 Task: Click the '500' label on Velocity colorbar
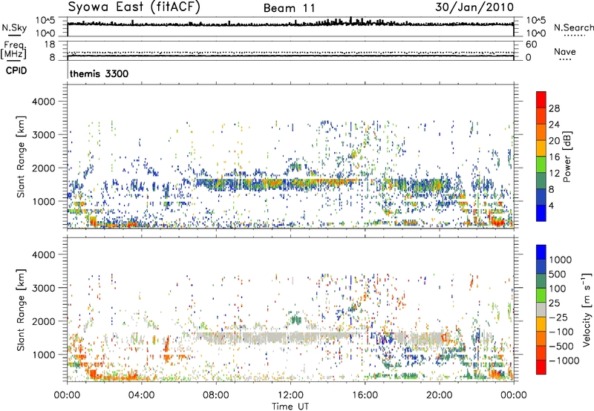(x=558, y=274)
